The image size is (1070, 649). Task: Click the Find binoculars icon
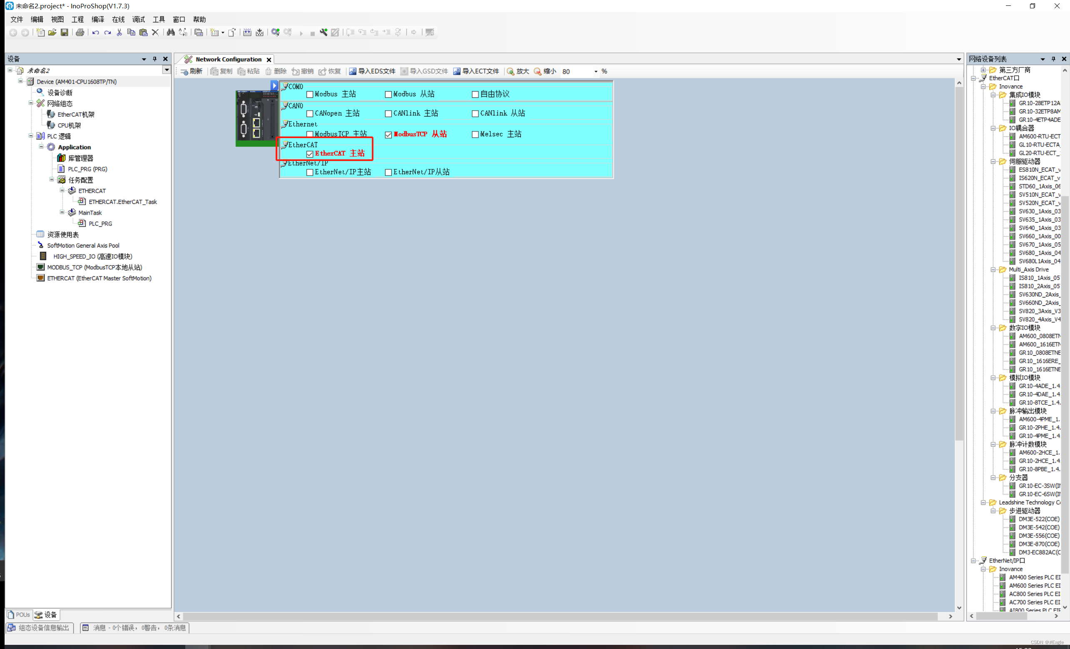point(171,32)
